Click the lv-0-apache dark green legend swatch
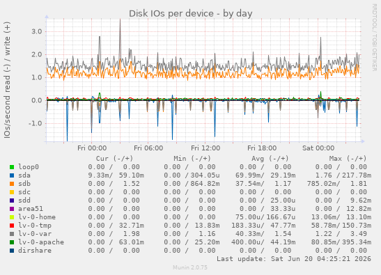381x275 pixels. (x=12, y=242)
